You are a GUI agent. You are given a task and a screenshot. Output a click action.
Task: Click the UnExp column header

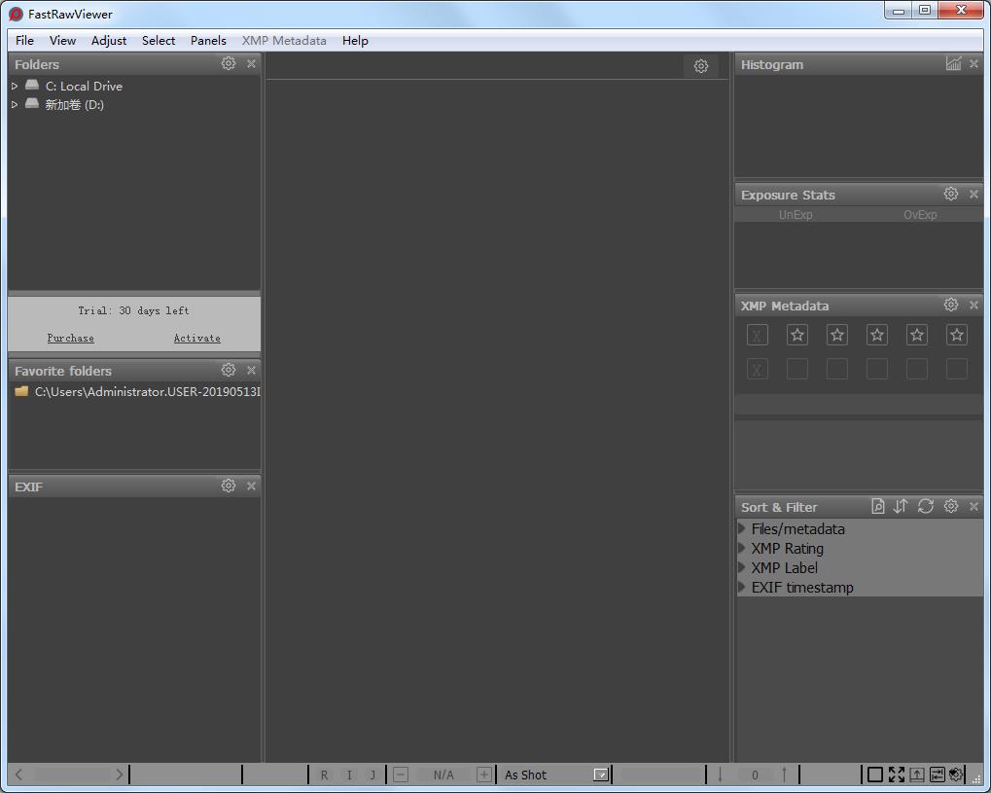click(x=796, y=214)
